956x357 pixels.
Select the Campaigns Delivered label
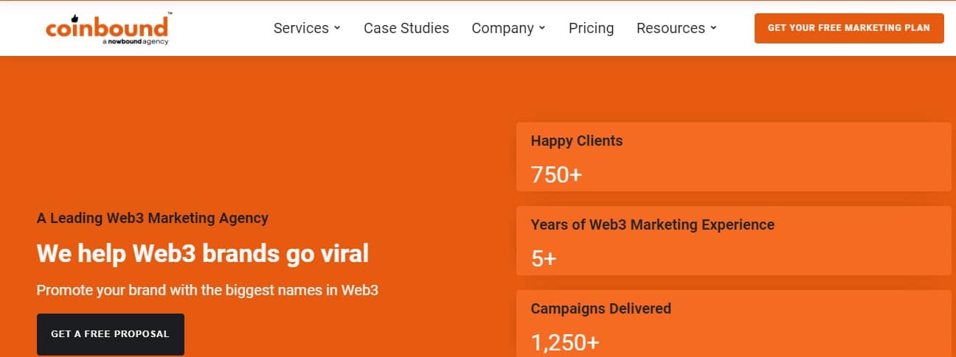point(601,308)
